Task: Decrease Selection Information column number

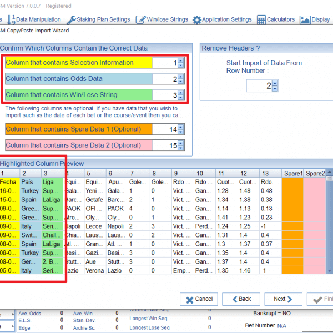Action: [181, 65]
